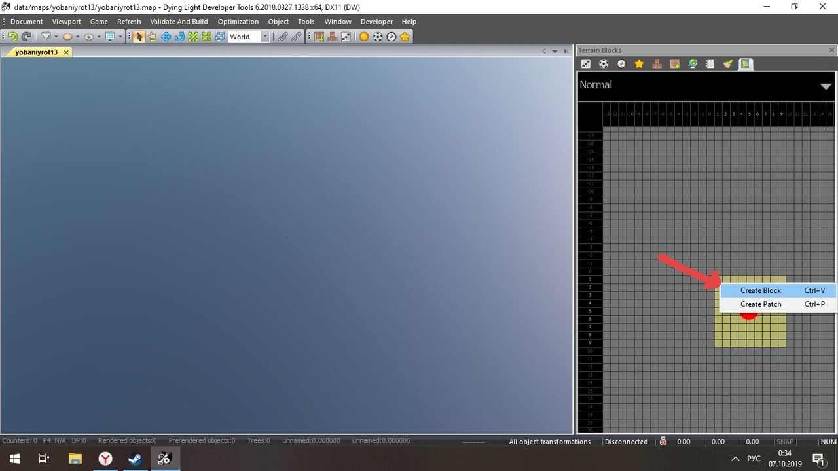Click the dotted nodes icon in main toolbar

[346, 37]
